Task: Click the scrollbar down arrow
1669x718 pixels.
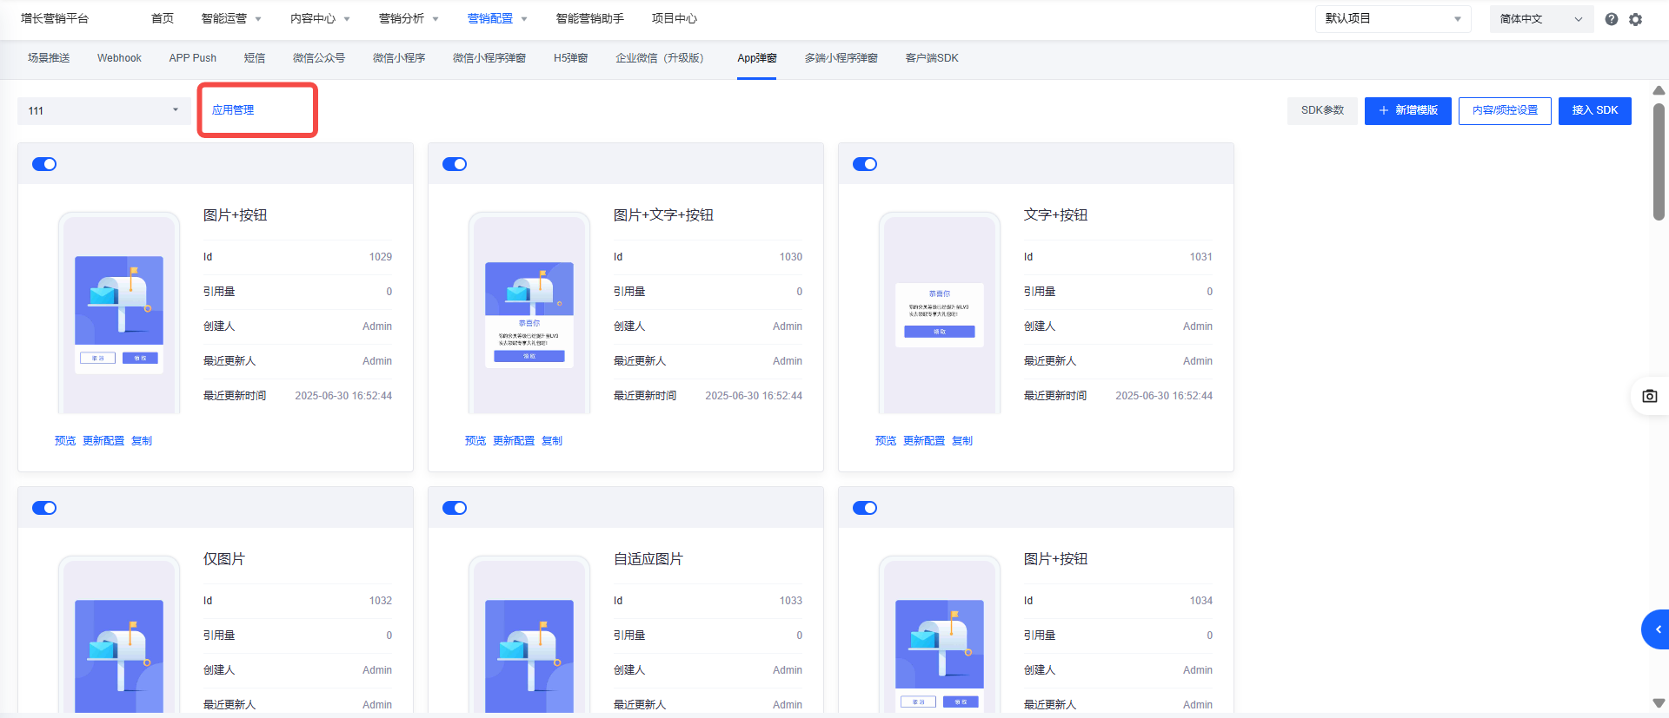Action: [1659, 703]
